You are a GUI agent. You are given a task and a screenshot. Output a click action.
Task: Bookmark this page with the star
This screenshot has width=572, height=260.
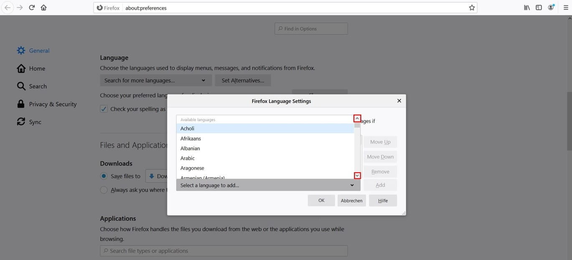coord(472,8)
